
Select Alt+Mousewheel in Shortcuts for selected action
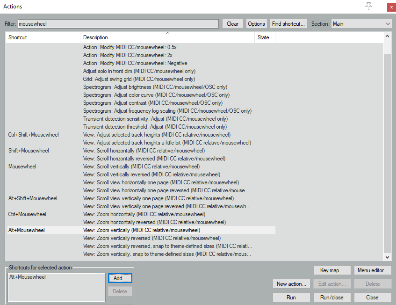tap(28, 277)
